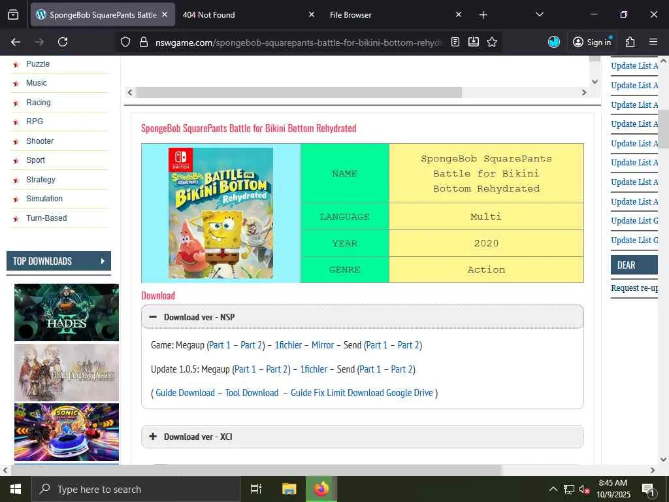Open Firefox application hamburger menu
Image resolution: width=669 pixels, height=502 pixels.
point(653,42)
